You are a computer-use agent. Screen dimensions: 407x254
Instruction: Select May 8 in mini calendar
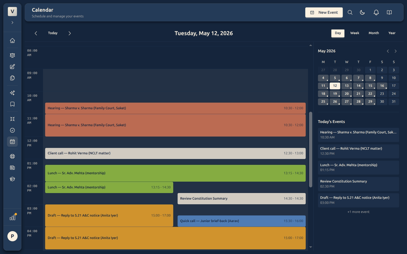[370, 78]
